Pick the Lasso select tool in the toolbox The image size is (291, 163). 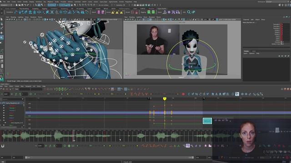(x=2, y=24)
